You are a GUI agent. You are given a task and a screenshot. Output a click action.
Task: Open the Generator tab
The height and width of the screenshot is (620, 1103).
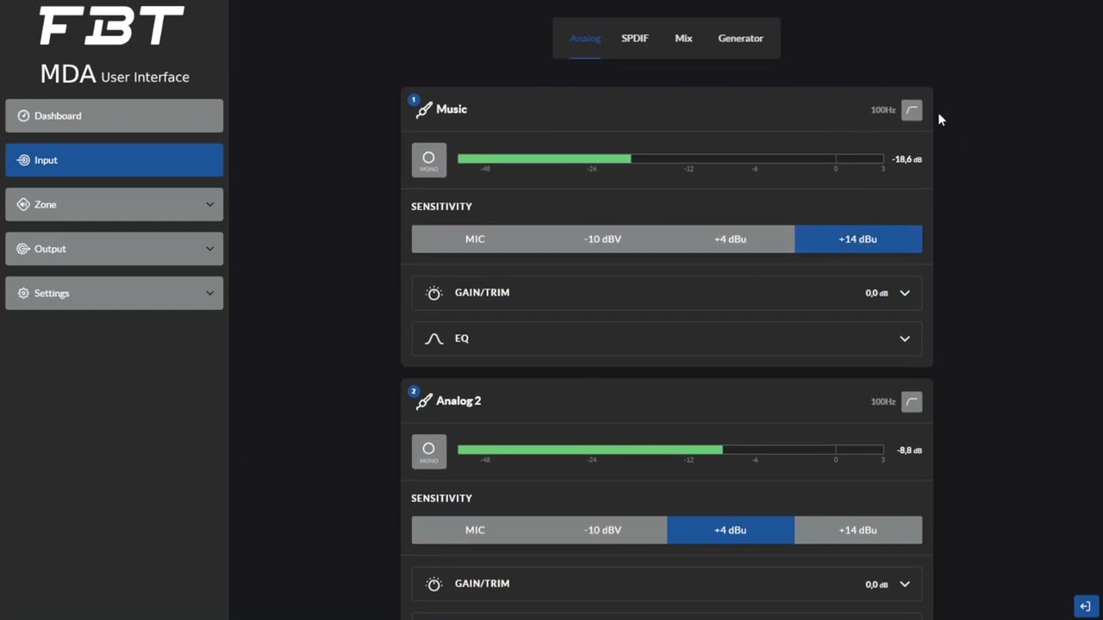(x=740, y=38)
